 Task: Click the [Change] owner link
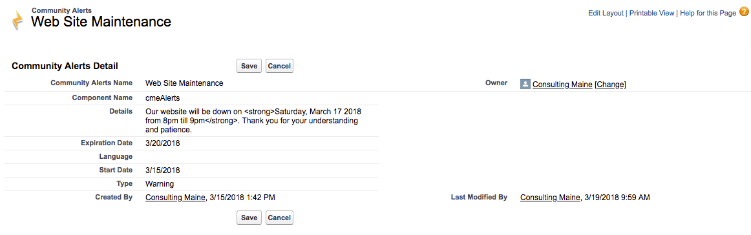coord(610,84)
